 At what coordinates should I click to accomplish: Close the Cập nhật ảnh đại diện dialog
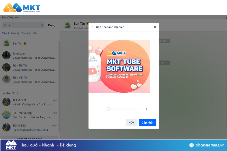(155, 27)
